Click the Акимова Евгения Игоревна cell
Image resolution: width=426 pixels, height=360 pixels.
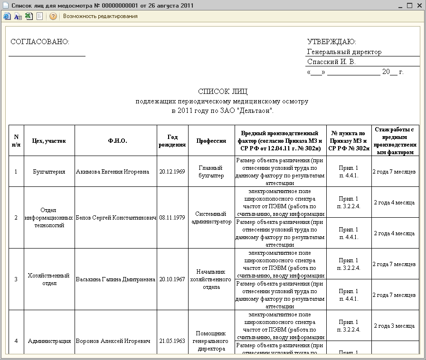click(116, 171)
